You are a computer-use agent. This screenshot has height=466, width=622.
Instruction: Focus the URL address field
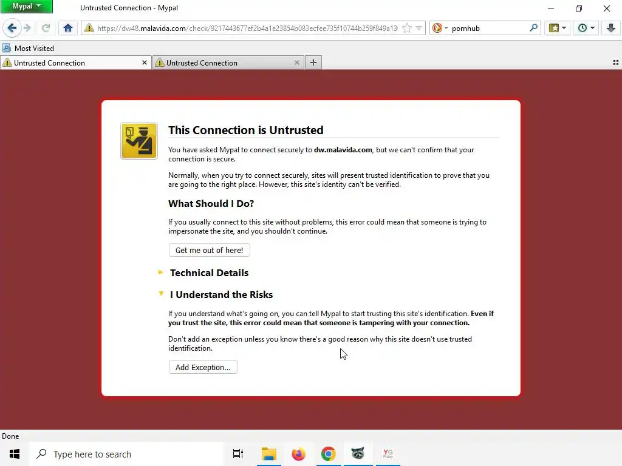pyautogui.click(x=247, y=28)
